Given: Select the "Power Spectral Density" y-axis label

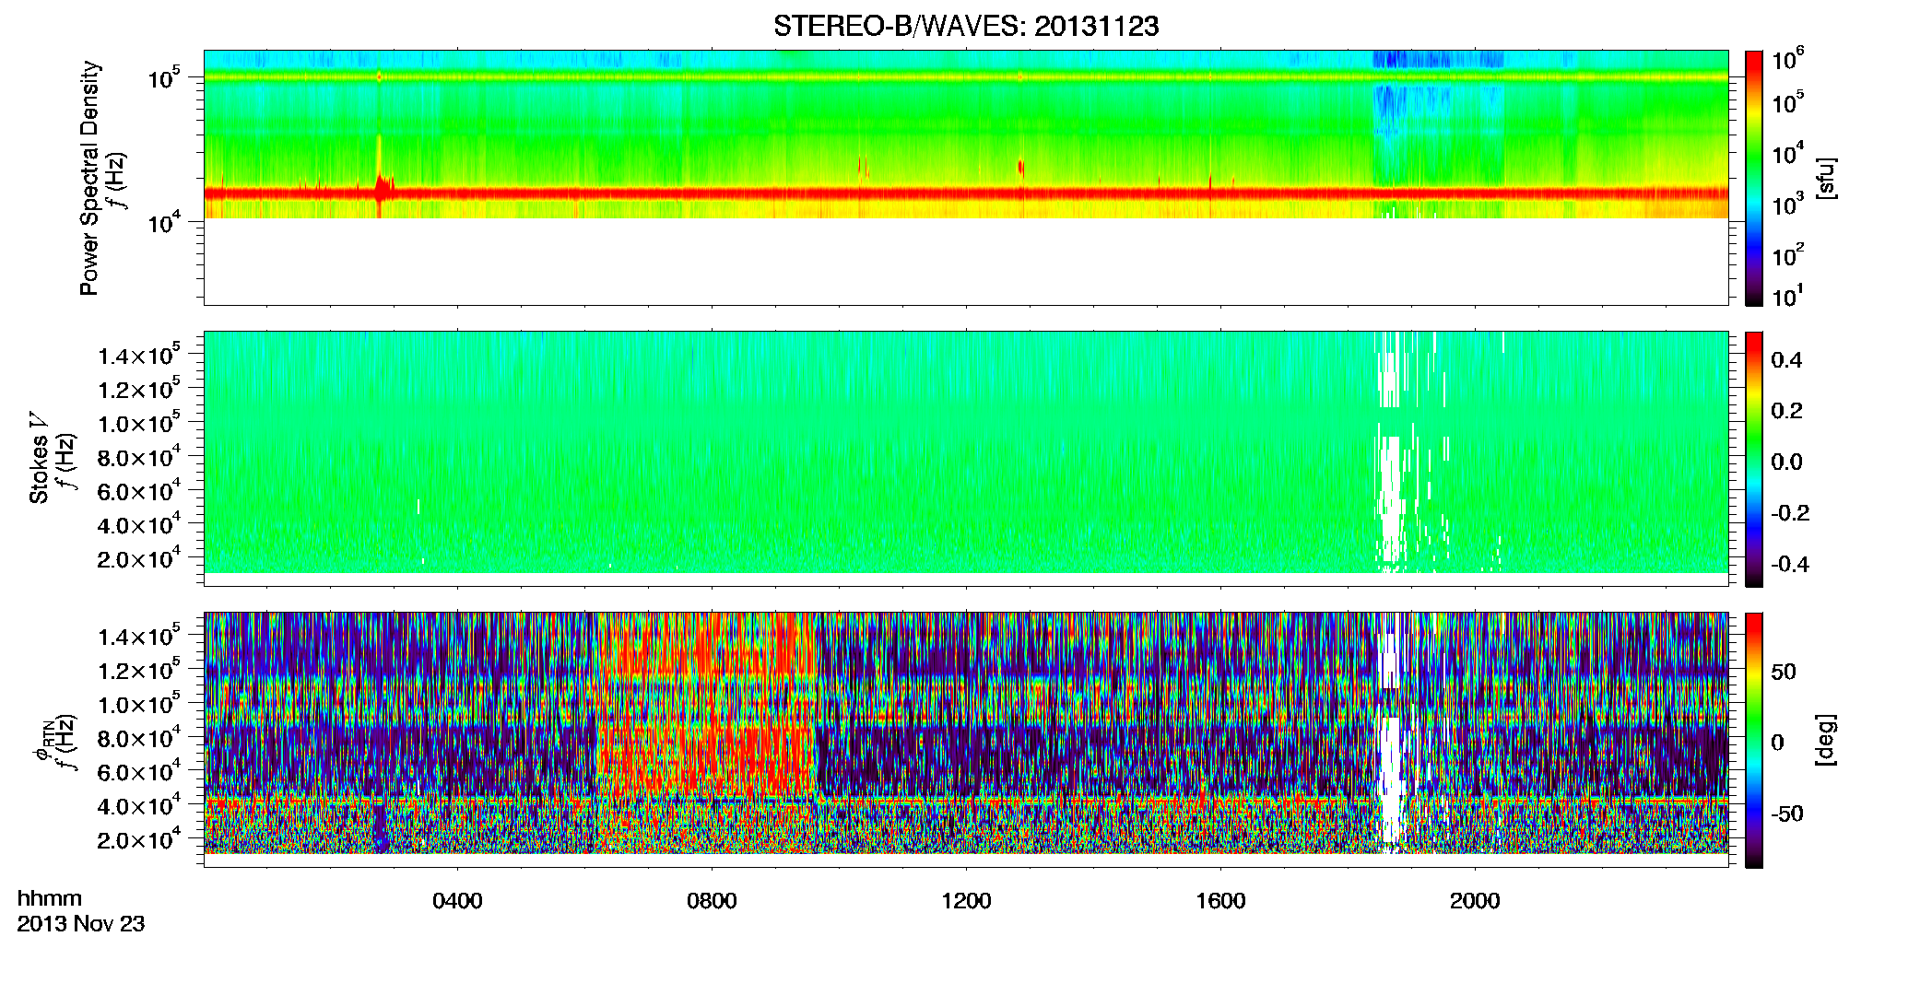Looking at the screenshot, I should [89, 178].
